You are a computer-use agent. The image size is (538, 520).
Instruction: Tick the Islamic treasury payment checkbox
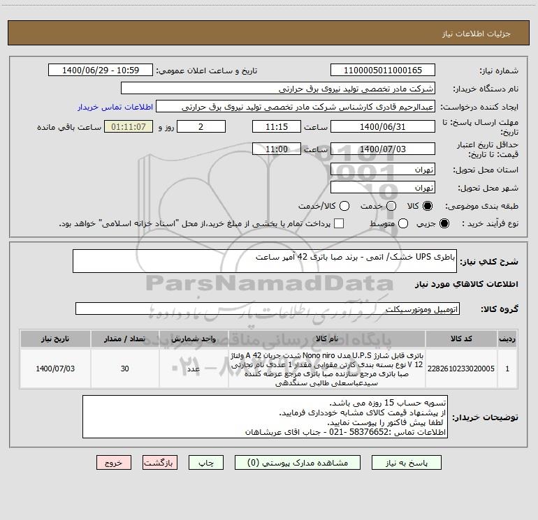tap(339, 223)
